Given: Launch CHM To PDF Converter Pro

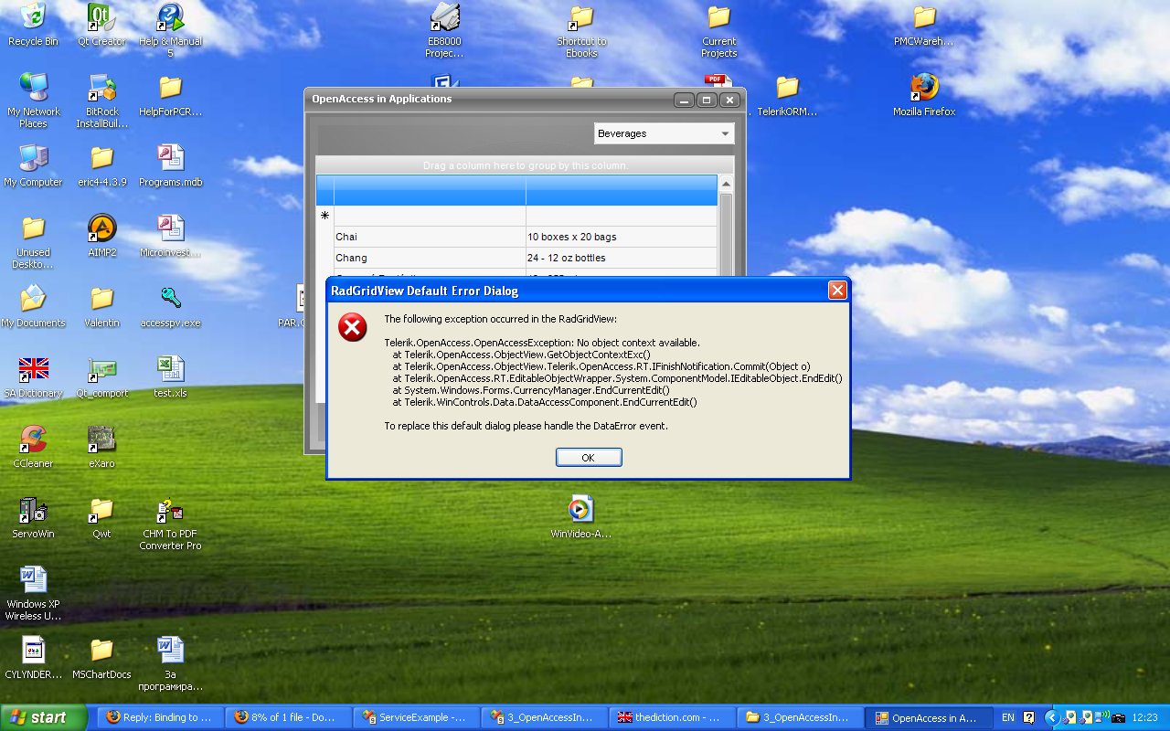Looking at the screenshot, I should [170, 523].
